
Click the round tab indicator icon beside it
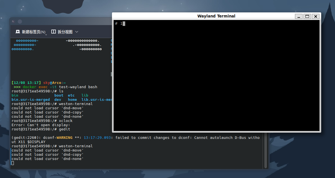click(20, 21)
